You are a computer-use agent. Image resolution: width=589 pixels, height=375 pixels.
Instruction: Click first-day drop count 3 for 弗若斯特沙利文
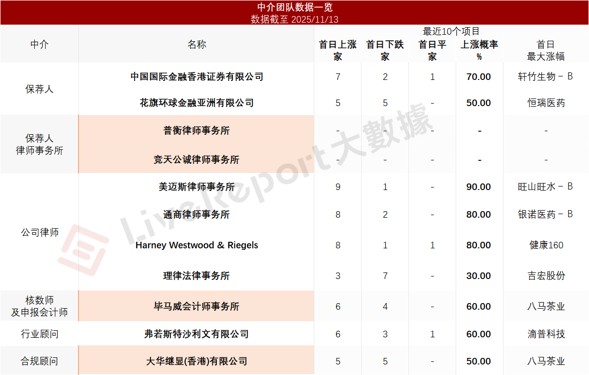tap(385, 334)
